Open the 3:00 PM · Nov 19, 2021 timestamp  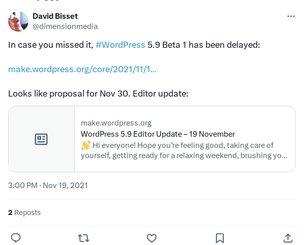48,186
